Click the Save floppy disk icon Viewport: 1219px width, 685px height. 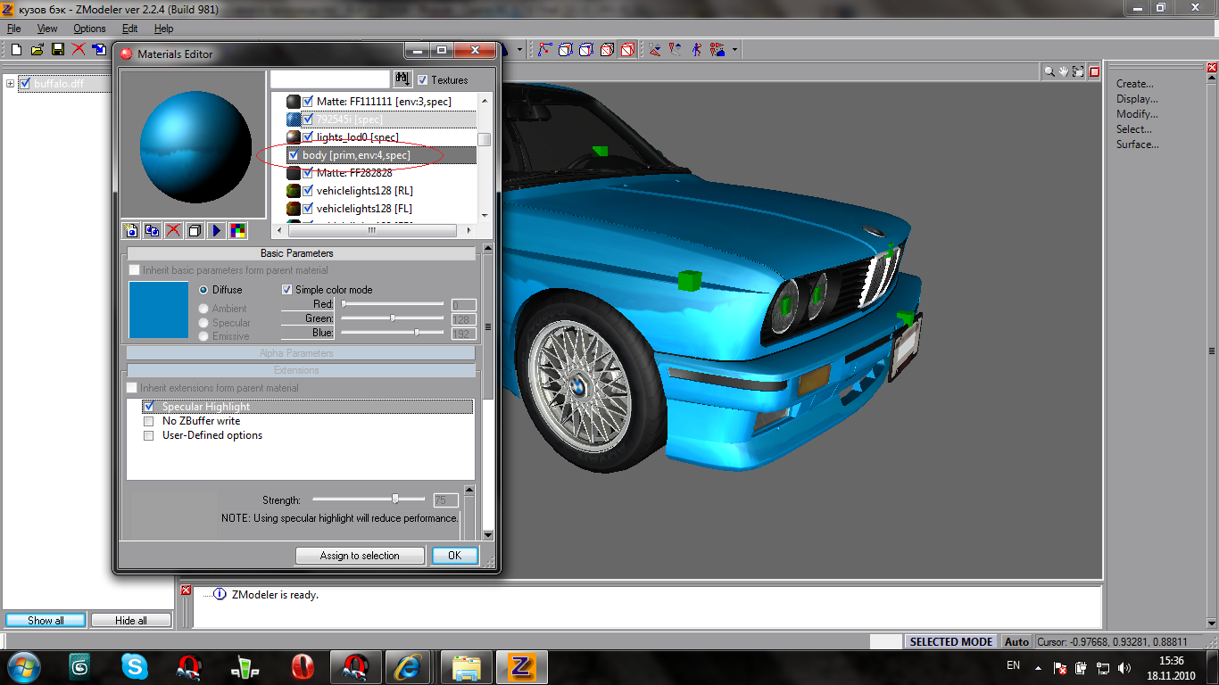[57, 50]
